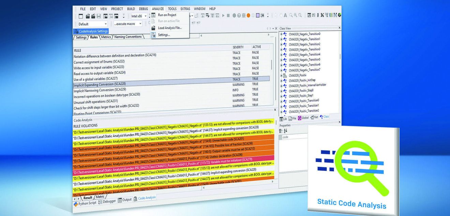Click the alphabetical sort icon in Properties
This screenshot has height=216, width=450.
point(286,131)
